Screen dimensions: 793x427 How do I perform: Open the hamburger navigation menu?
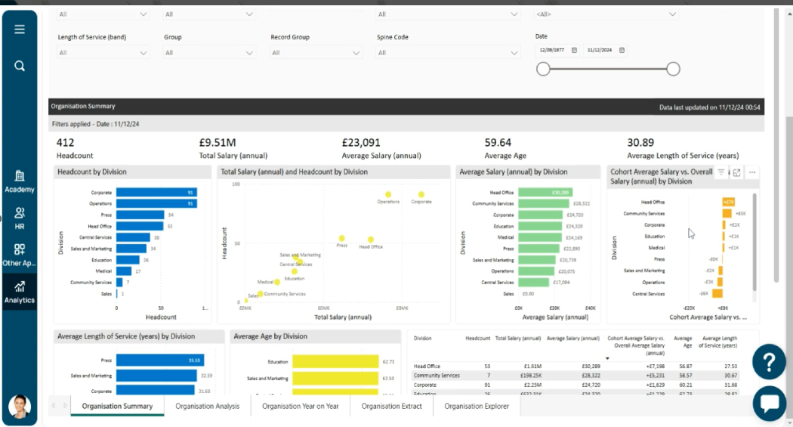pos(20,29)
